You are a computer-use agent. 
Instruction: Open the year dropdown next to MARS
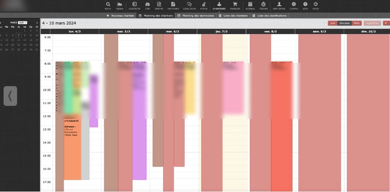[x=22, y=22]
